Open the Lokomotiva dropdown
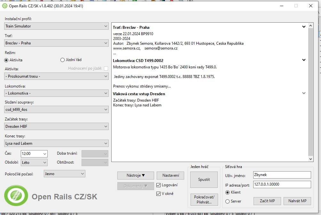The height and width of the screenshot is (215, 321). pyautogui.click(x=56, y=93)
